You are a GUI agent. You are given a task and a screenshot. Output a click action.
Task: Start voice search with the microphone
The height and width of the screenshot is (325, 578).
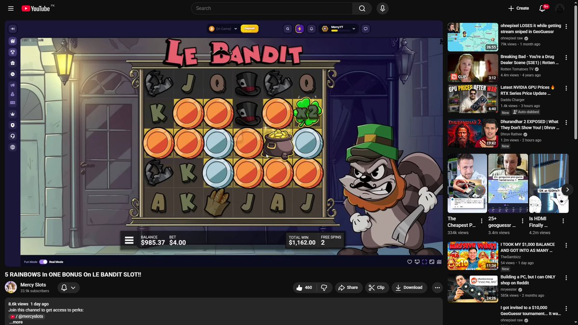pos(382,8)
